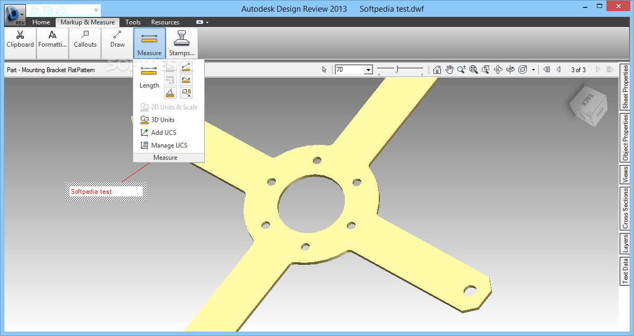Toggle the ribbon minimize button
634x336 pixels.
199,22
